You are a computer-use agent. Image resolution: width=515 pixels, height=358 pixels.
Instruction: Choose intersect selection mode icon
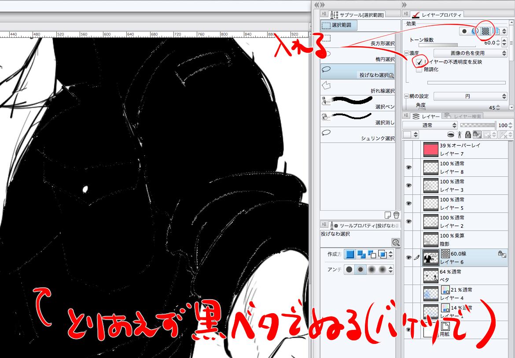383,254
